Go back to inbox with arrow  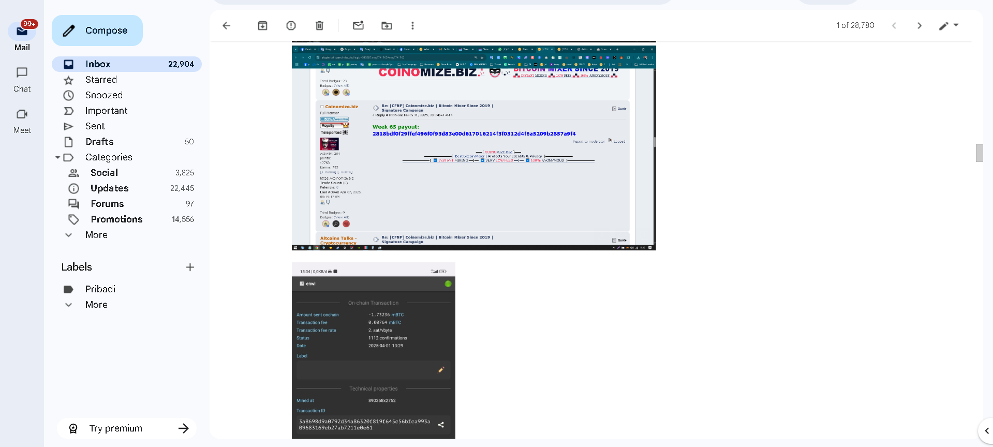226,25
